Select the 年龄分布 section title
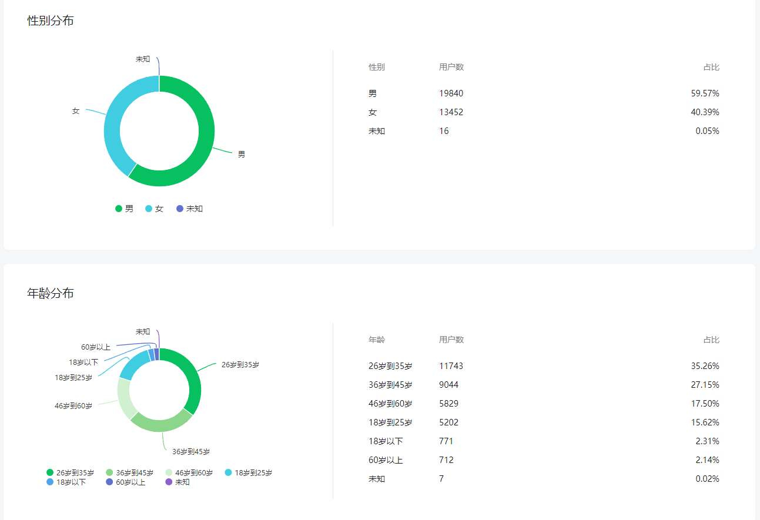The width and height of the screenshot is (760, 520). [51, 293]
